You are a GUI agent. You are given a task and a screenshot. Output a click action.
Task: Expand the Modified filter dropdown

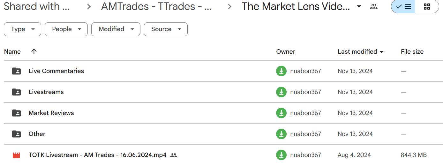click(116, 29)
